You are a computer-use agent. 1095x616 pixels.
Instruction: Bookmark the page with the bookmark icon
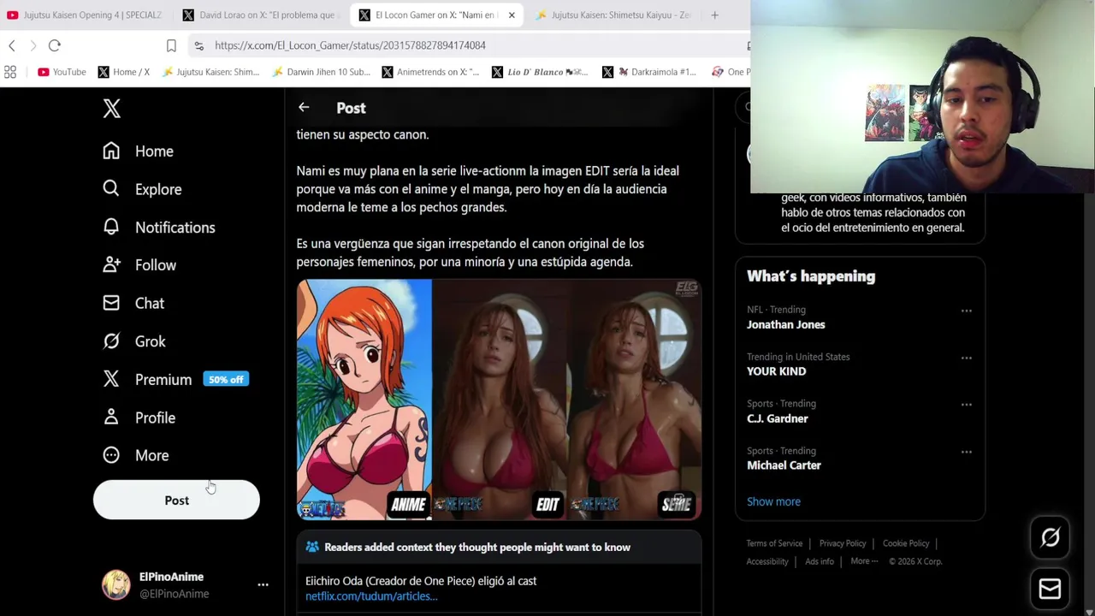click(x=171, y=45)
